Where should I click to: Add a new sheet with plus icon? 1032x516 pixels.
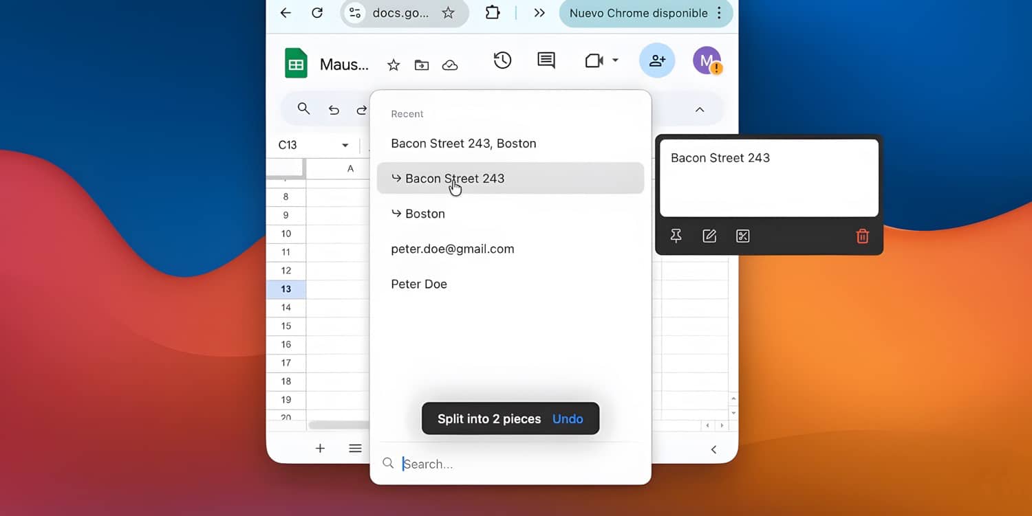point(320,449)
